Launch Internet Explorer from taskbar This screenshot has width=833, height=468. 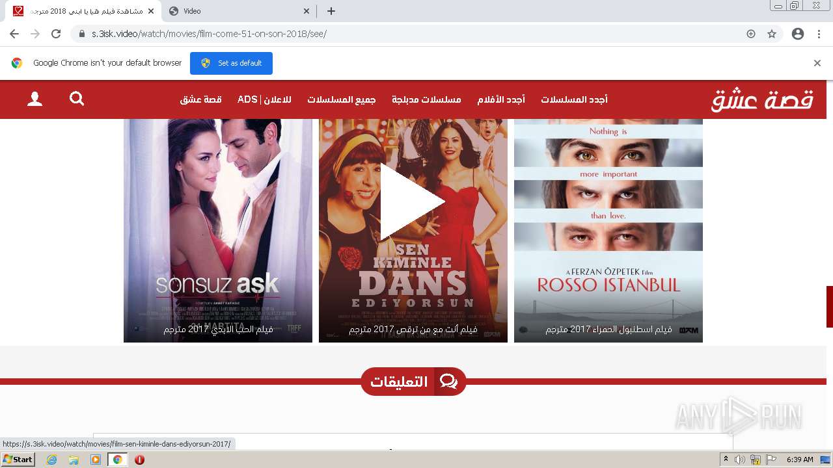51,460
